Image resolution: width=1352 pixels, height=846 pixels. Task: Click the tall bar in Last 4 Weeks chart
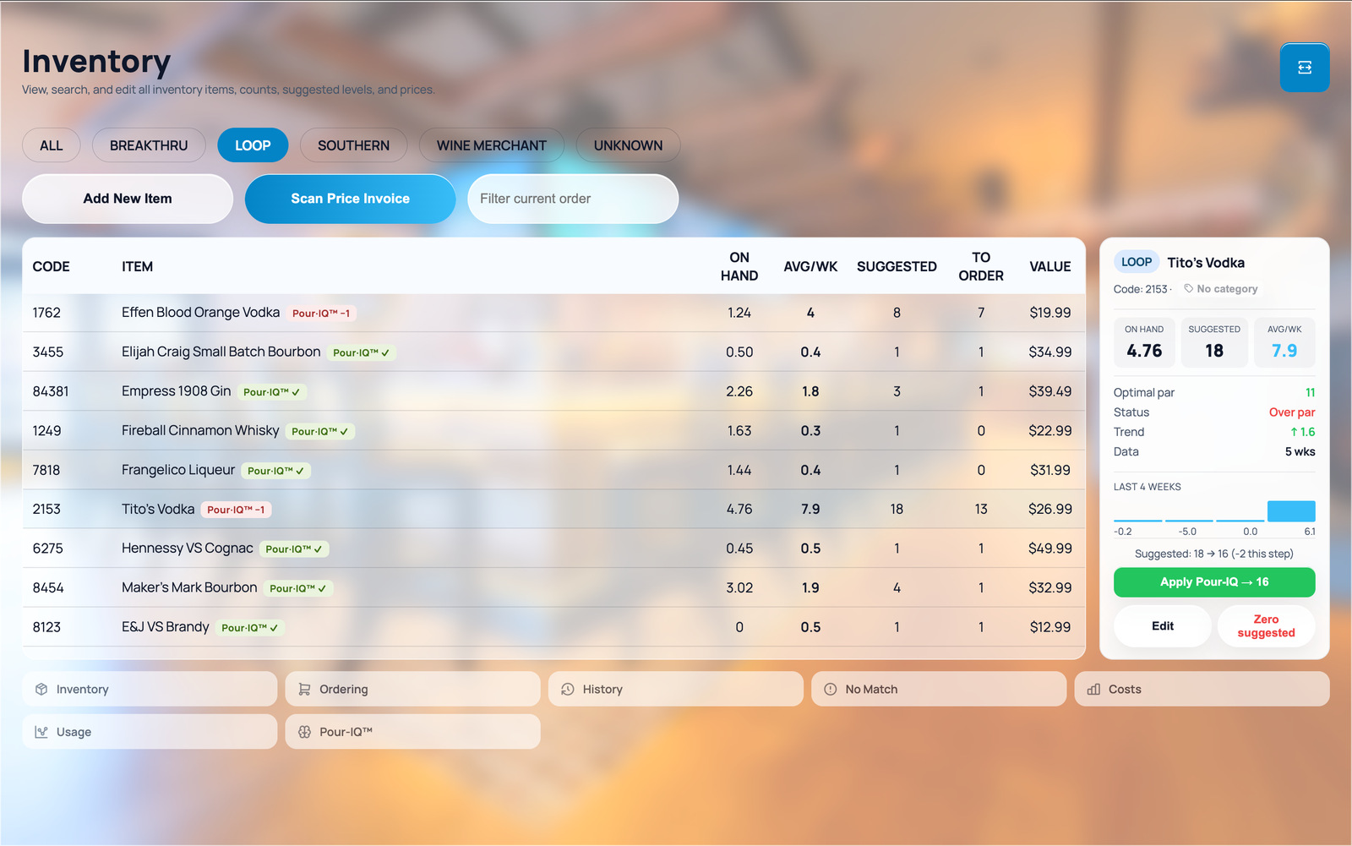[1291, 510]
